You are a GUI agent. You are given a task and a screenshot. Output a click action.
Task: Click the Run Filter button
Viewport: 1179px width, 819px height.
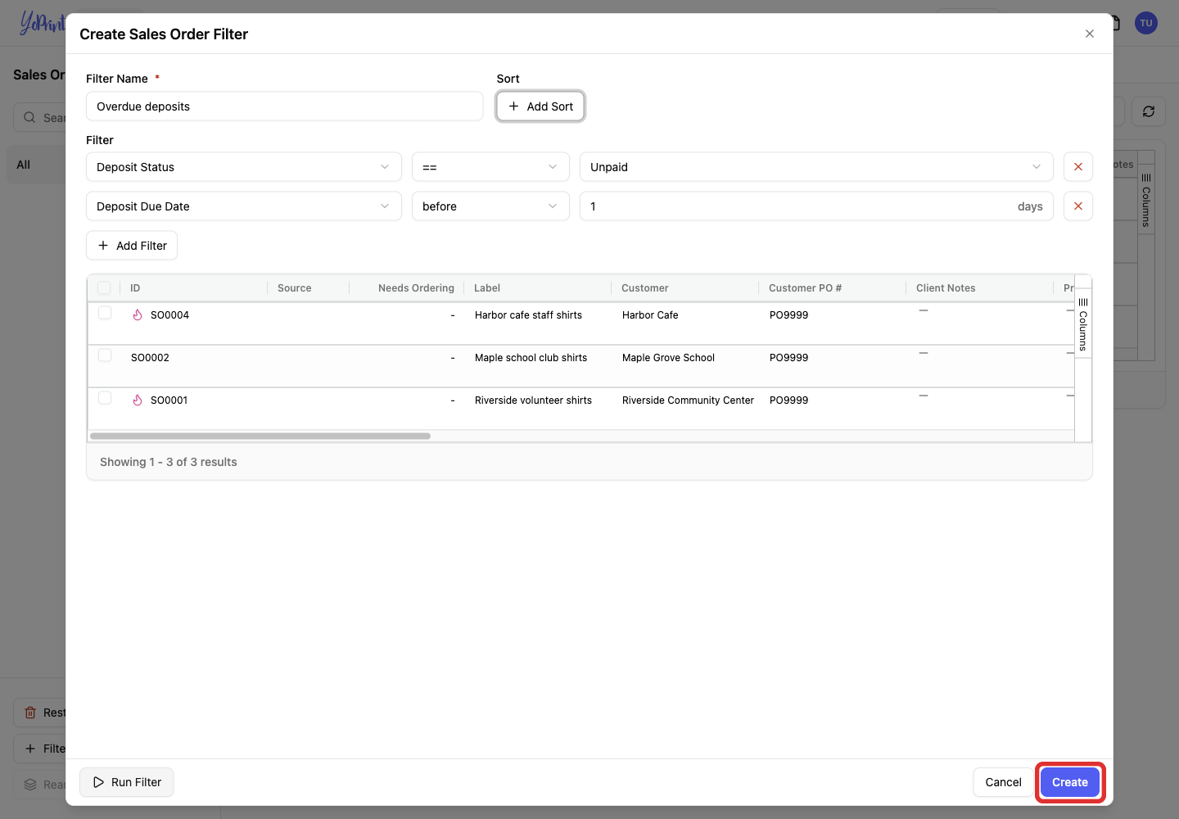pyautogui.click(x=127, y=782)
